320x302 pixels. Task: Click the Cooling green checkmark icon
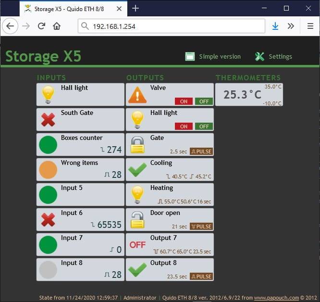(x=137, y=170)
